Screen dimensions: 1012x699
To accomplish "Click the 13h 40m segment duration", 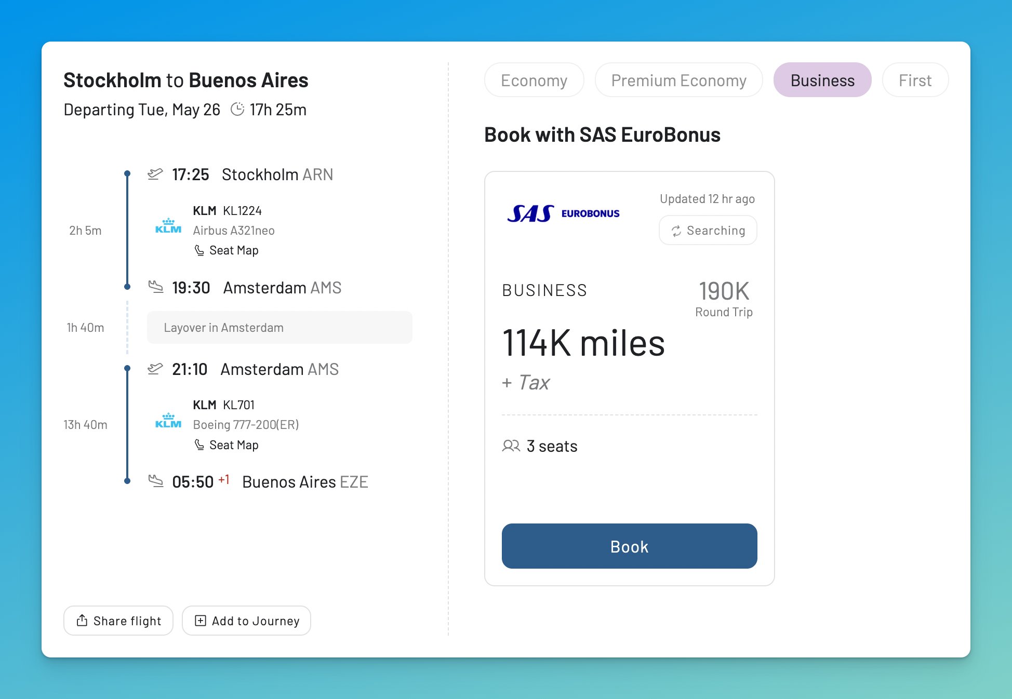I will (85, 424).
